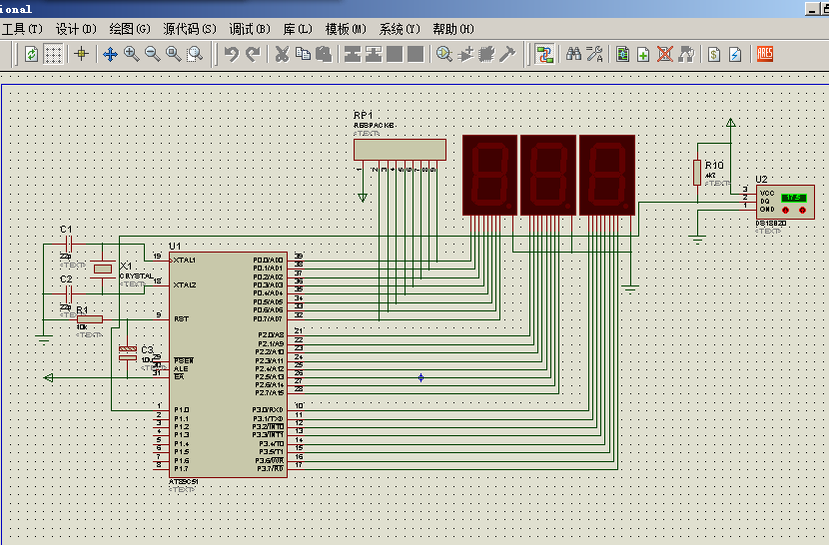
Task: Click the Block Copy icon
Action: click(x=353, y=54)
